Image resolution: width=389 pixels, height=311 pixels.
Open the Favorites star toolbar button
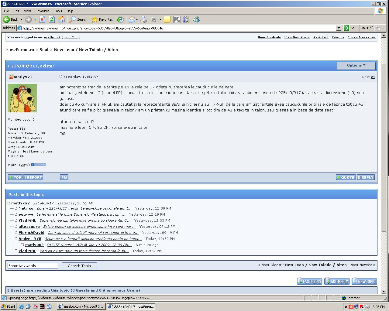(102, 19)
